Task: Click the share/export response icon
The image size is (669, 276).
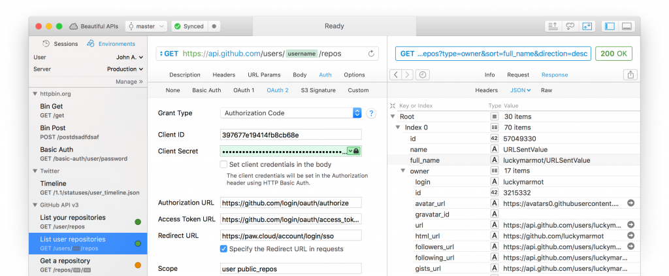Action: click(630, 75)
